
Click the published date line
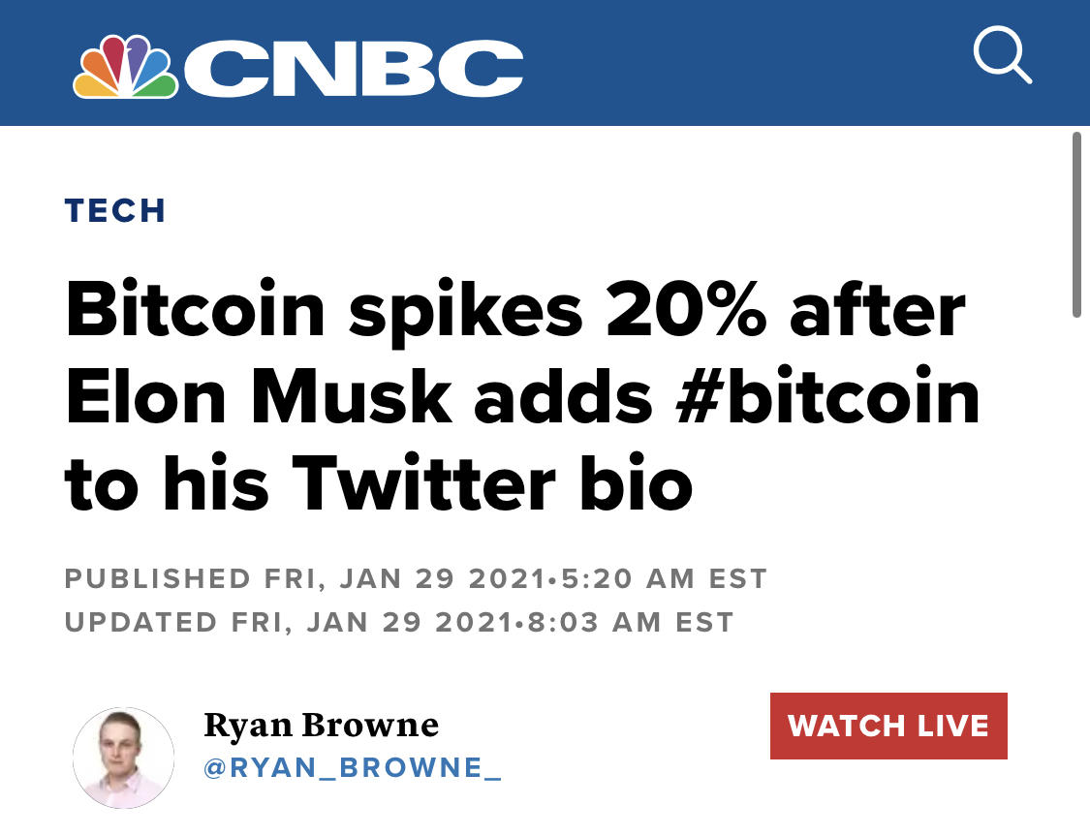pos(416,578)
